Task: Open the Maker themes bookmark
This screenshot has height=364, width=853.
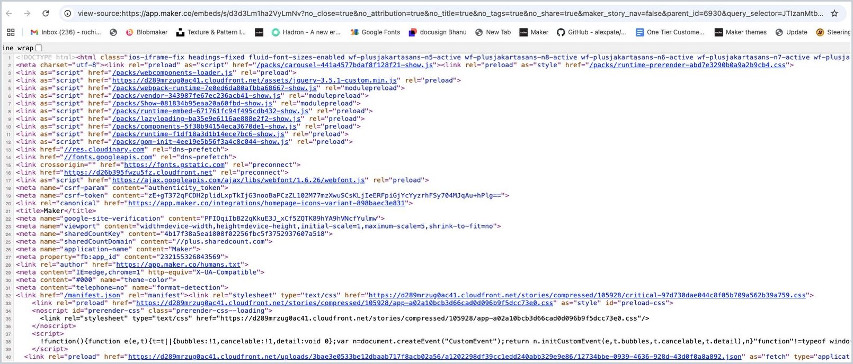Action: click(x=741, y=32)
